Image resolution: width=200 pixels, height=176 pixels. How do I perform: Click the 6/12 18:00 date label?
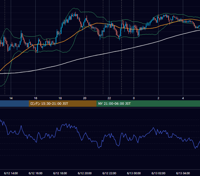click(x=60, y=173)
